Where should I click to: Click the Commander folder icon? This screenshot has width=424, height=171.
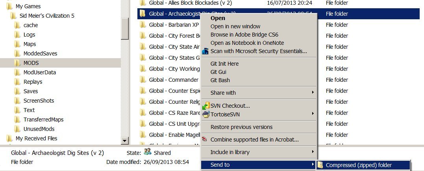pyautogui.click(x=143, y=80)
